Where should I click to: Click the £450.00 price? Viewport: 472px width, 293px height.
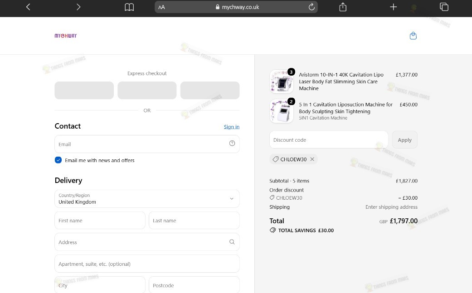coord(409,105)
